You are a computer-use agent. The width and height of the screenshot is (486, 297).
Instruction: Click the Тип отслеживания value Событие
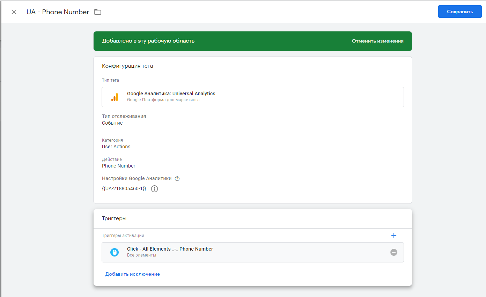pos(112,123)
